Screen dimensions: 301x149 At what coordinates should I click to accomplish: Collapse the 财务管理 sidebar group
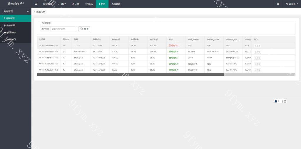16,11
